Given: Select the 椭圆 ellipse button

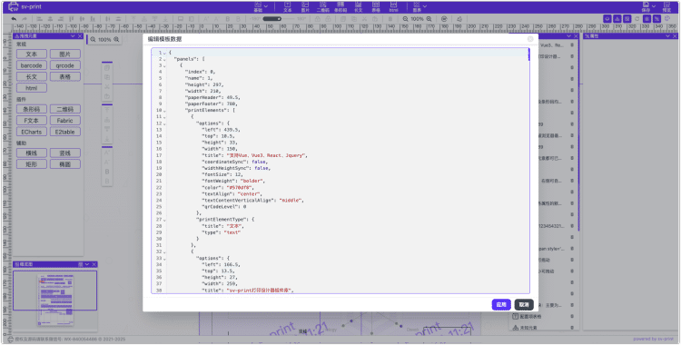Looking at the screenshot, I should [x=64, y=164].
